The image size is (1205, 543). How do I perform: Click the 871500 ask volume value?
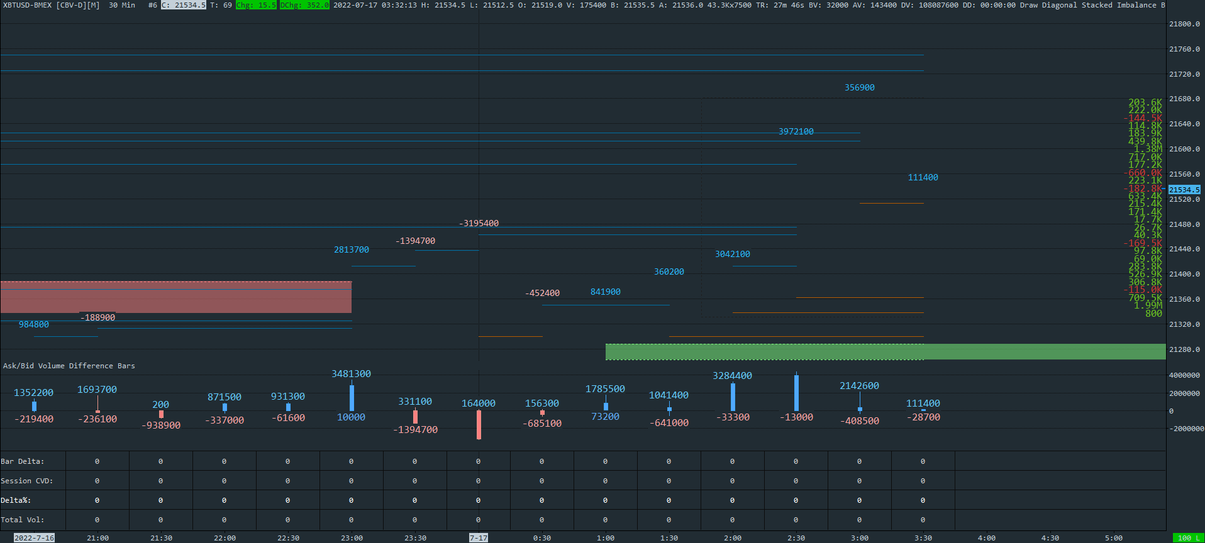click(x=225, y=397)
